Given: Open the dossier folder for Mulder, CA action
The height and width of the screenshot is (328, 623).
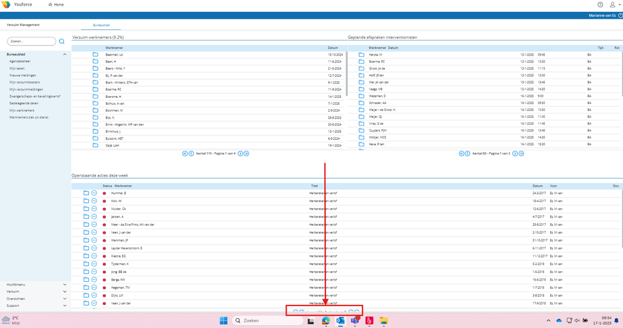Looking at the screenshot, I should [86, 208].
